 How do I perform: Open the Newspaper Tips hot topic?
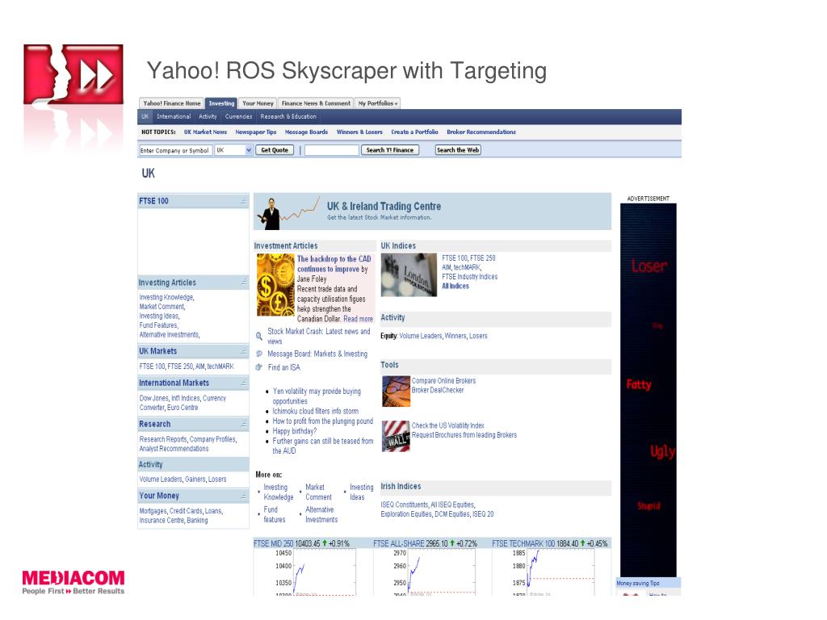click(x=256, y=132)
